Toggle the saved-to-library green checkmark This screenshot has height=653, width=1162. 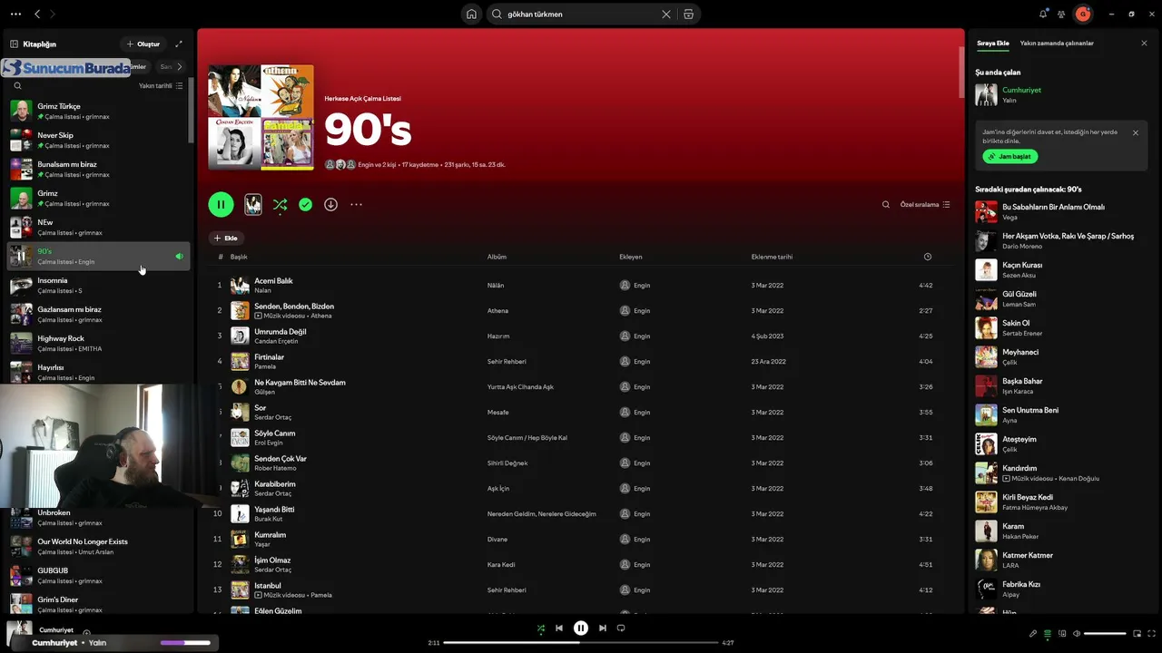pos(305,204)
